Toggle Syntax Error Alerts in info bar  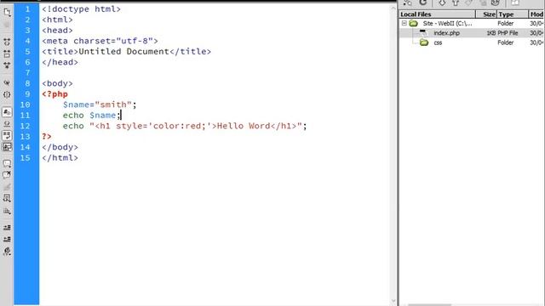(x=7, y=147)
